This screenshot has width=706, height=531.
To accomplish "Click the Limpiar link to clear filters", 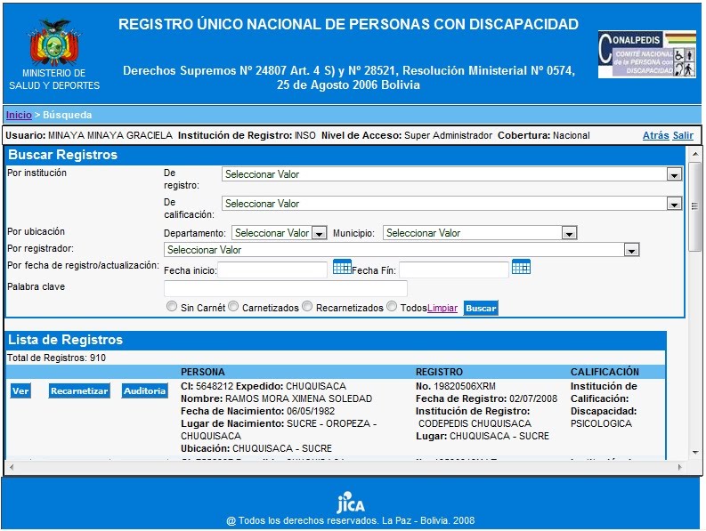I will click(442, 308).
